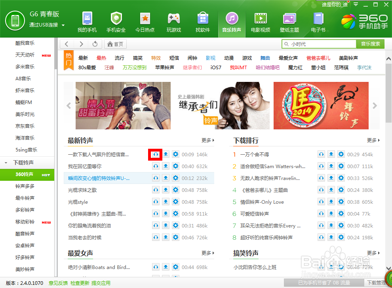The height and width of the screenshot is (288, 392).
Task: Click the content area vertical scrollbar
Action: click(388, 93)
